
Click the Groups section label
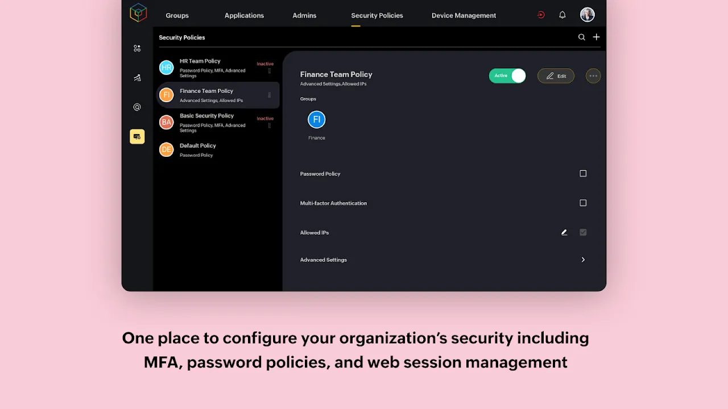coord(308,99)
